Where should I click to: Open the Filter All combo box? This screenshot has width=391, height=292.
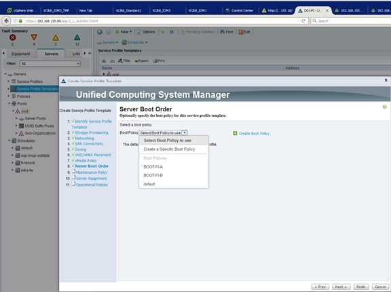point(50,64)
